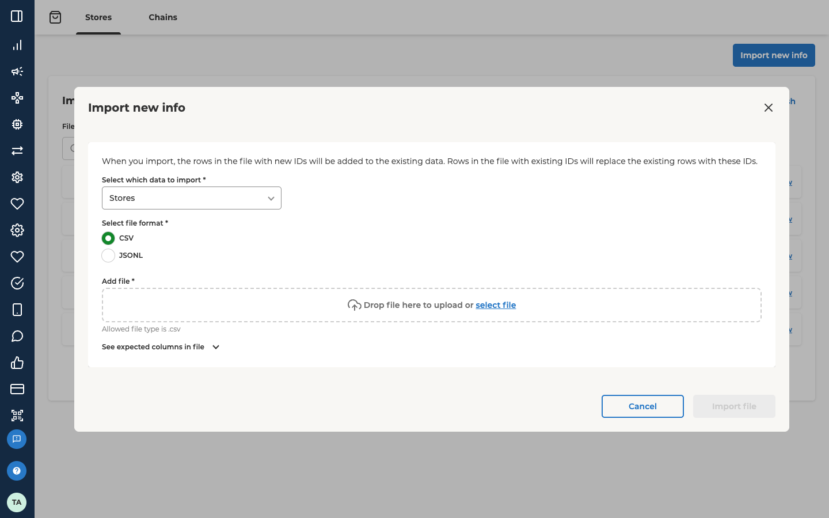829x518 pixels.
Task: Click the Import new info dialog title
Action: tap(136, 108)
